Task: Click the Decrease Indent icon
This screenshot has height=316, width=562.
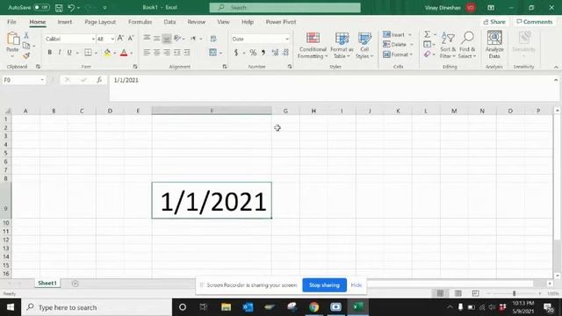Action: (177, 53)
